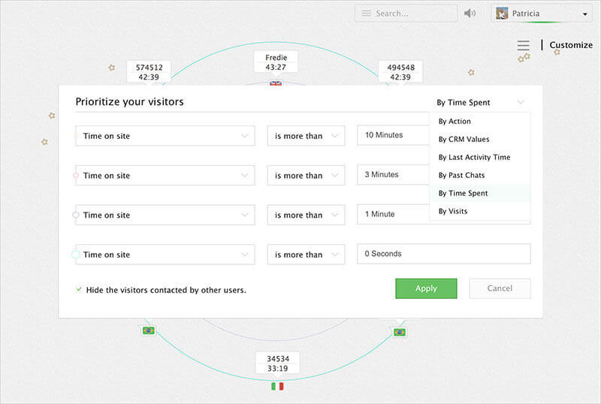Toggle Hide visitors contacted by other users
Image resolution: width=601 pixels, height=404 pixels.
coord(79,289)
